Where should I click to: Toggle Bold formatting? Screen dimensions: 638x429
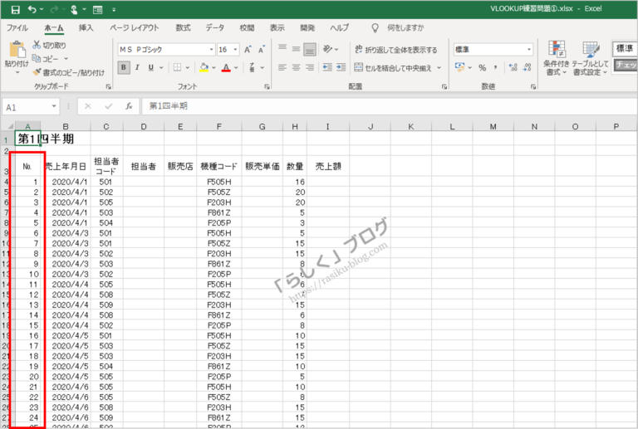(x=124, y=67)
